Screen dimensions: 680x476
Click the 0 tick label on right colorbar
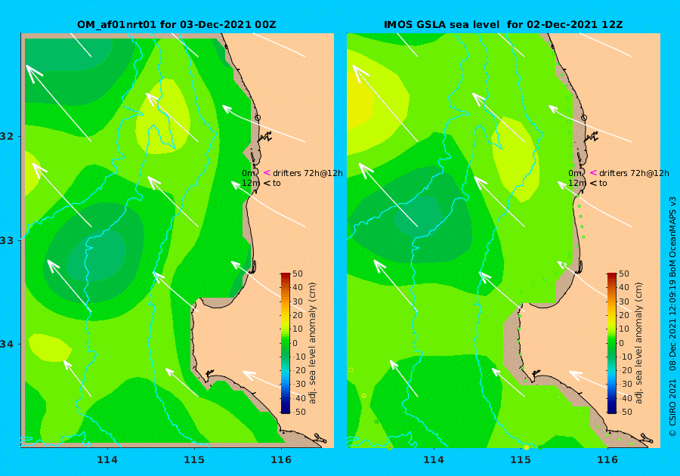(x=622, y=343)
